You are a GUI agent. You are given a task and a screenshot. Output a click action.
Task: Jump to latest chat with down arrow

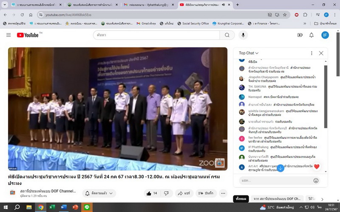click(x=280, y=168)
